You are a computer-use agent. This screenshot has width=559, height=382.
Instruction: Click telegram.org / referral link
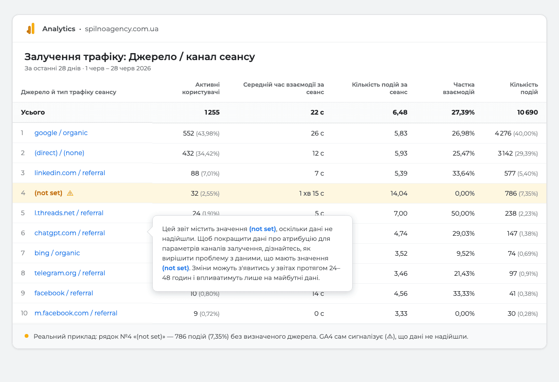point(70,273)
